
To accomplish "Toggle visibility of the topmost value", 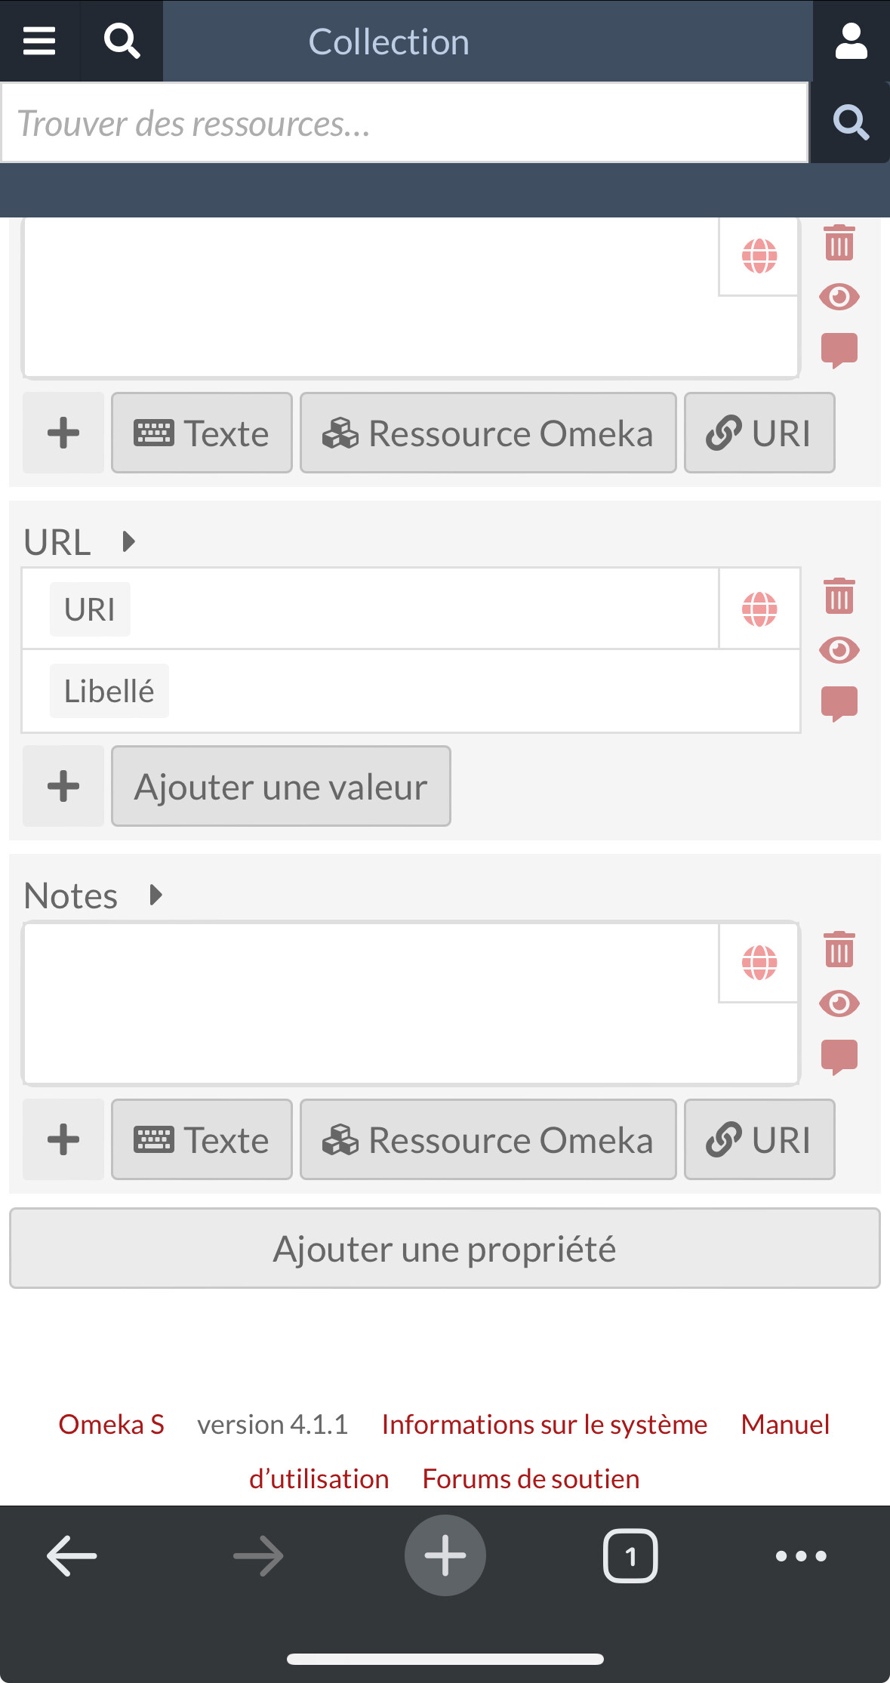I will (x=840, y=297).
